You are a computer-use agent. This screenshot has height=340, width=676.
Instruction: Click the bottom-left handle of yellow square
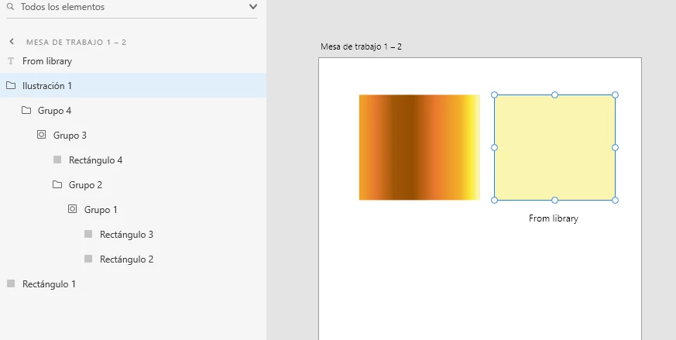(x=495, y=200)
